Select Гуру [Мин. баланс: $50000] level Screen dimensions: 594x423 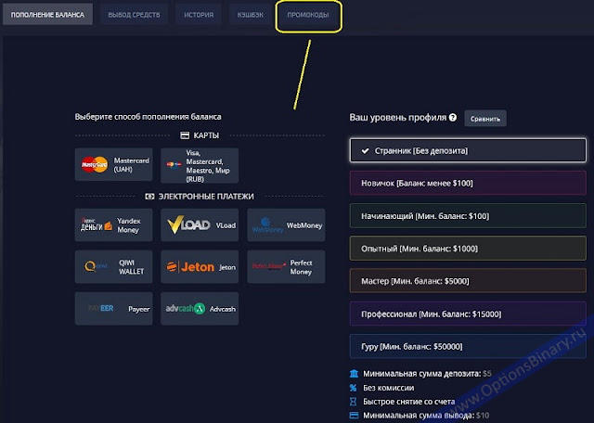[x=468, y=347]
